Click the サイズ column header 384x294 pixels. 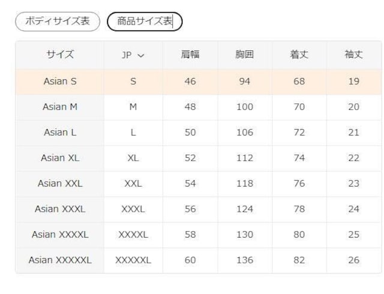click(60, 55)
